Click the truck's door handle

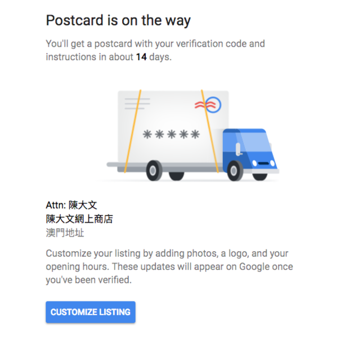tap(238, 149)
